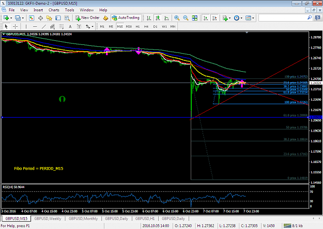Select the horizontal line tool
Viewport: 323px width, 229px height.
(x=35, y=26)
